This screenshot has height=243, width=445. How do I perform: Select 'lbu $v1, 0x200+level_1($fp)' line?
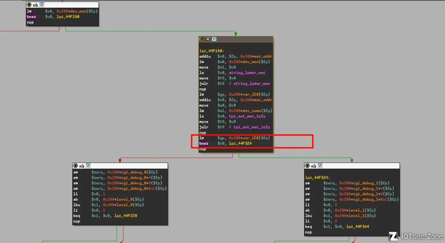(x=341, y=216)
